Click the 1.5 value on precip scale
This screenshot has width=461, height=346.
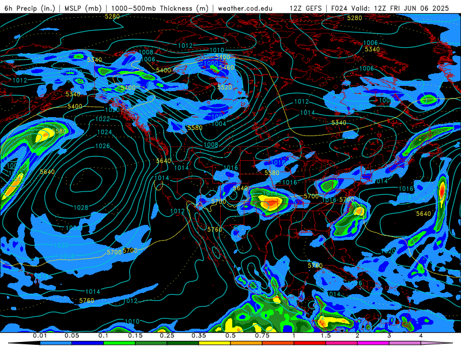click(326, 336)
